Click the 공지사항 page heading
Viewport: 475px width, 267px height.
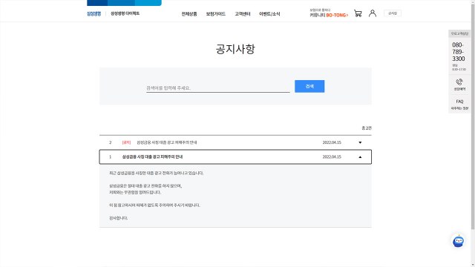click(235, 49)
